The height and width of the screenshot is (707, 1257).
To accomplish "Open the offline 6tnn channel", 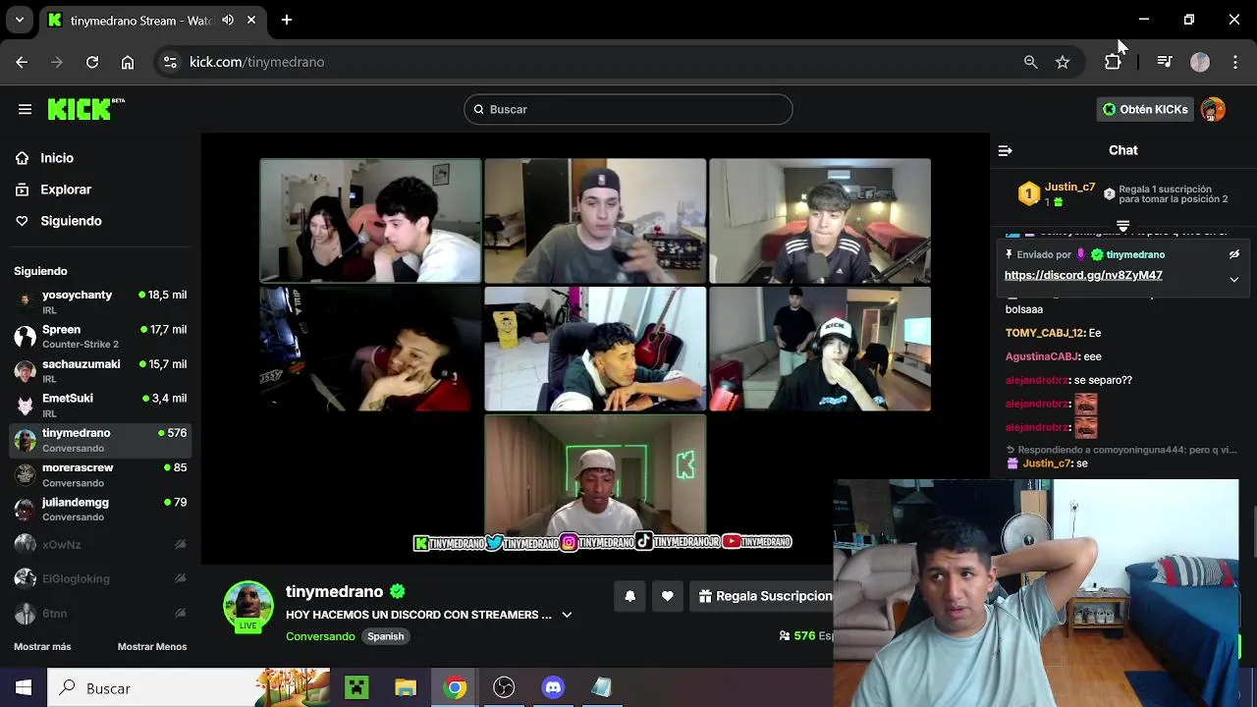I will 100,613.
